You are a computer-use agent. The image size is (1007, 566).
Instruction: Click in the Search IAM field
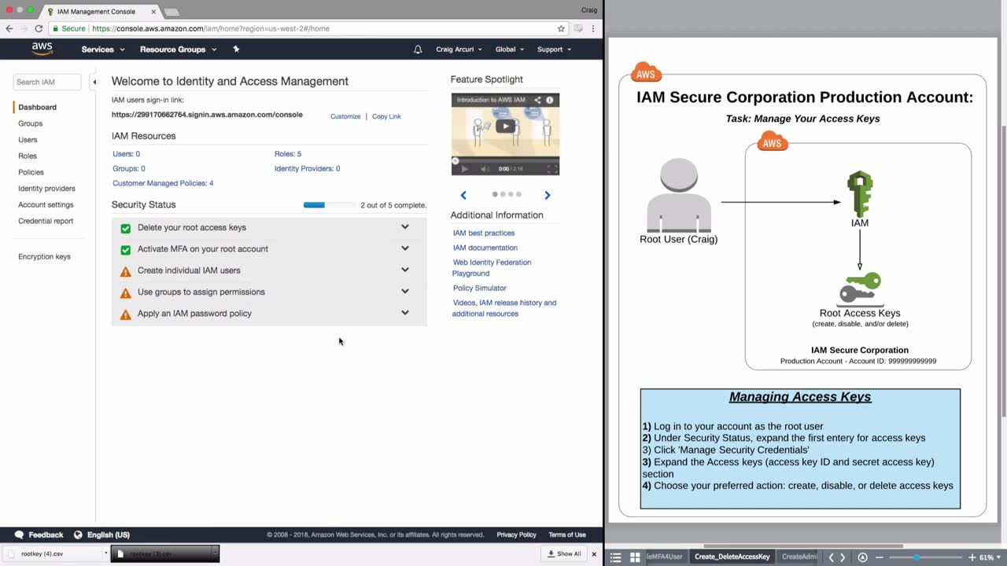[x=47, y=82]
